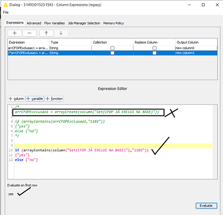Viewport: 223px width, 215px height.
Task: Insert a column reference into expression
Action: point(16,99)
